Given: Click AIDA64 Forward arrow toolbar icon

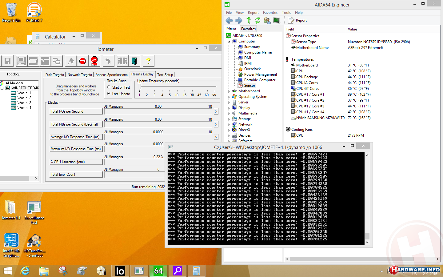Looking at the screenshot, I should (239, 20).
